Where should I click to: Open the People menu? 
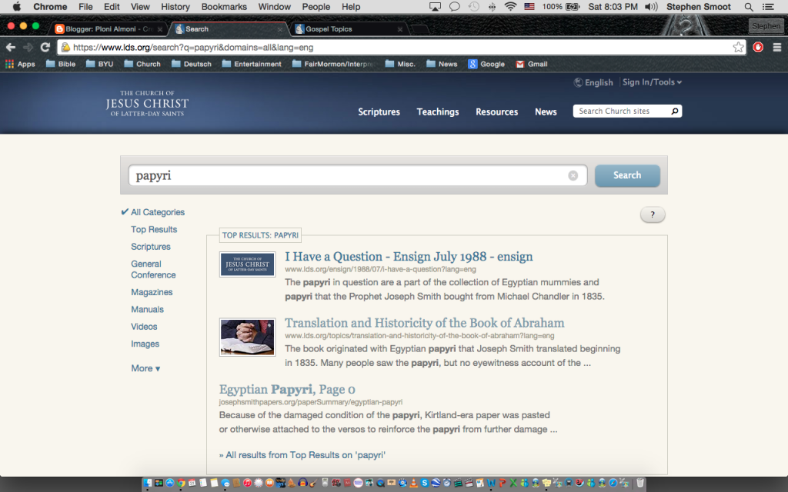(316, 7)
